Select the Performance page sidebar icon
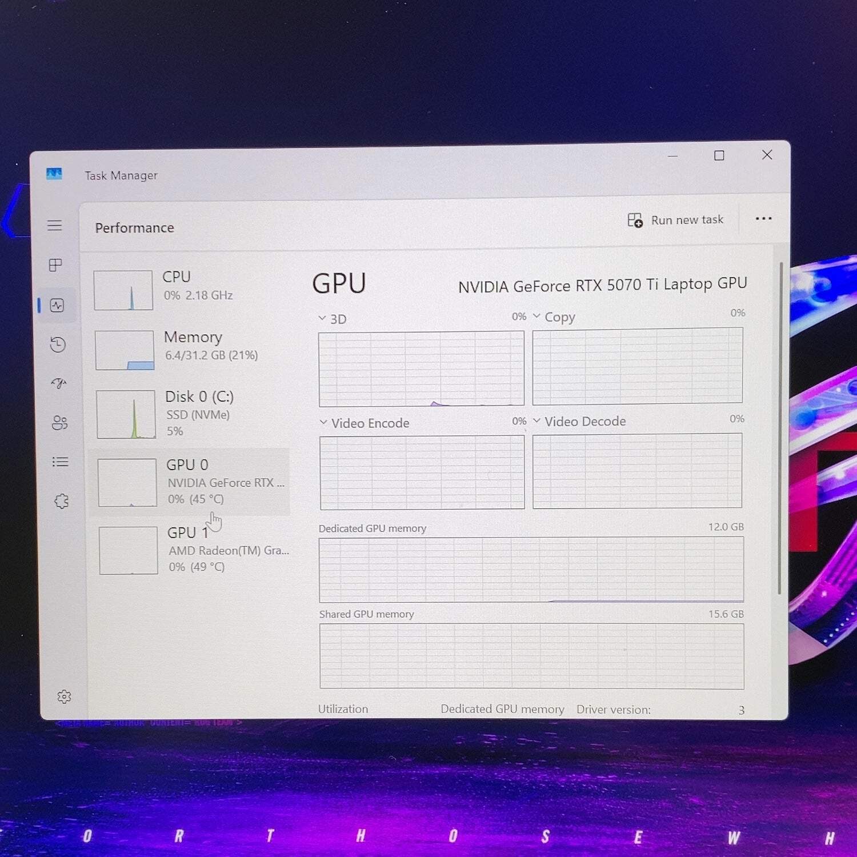This screenshot has width=857, height=857. pyautogui.click(x=57, y=306)
